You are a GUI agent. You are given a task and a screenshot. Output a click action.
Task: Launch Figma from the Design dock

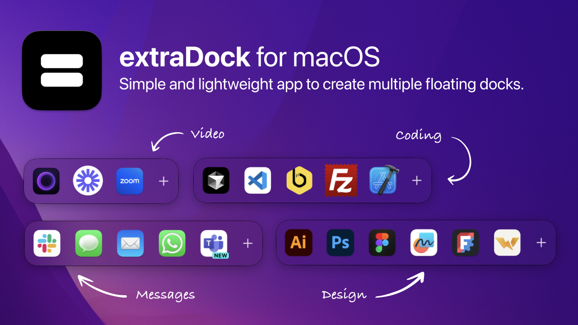(x=382, y=243)
